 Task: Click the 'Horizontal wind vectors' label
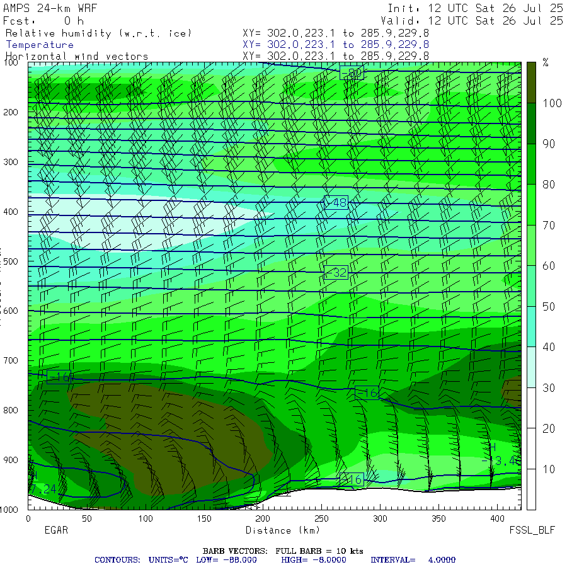click(x=77, y=57)
